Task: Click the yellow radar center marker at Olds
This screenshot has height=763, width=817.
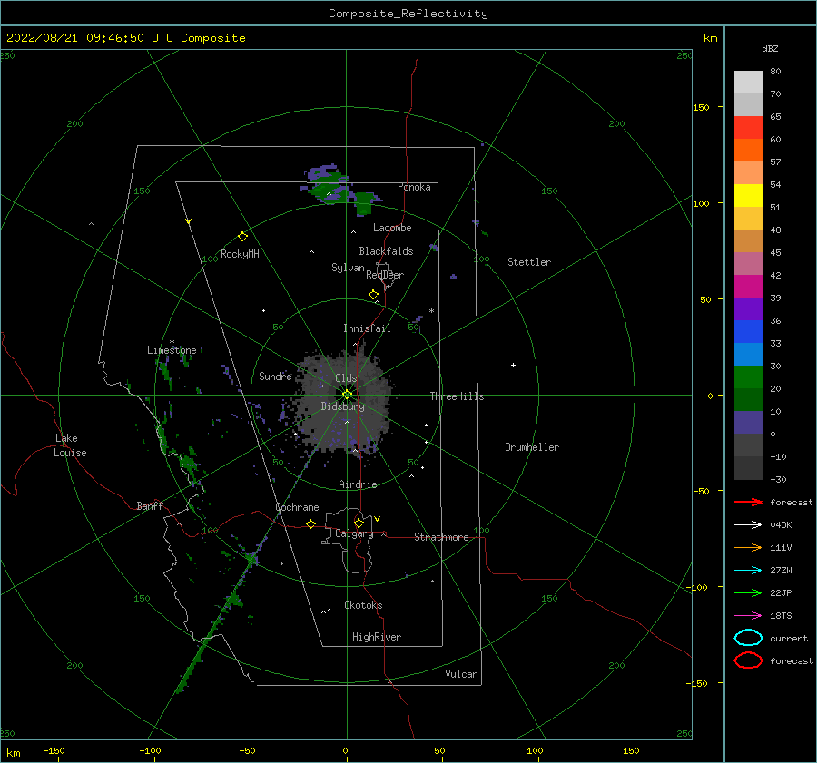Action: pyautogui.click(x=347, y=395)
